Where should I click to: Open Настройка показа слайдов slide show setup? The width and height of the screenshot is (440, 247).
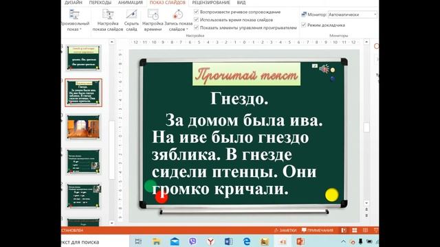[x=108, y=20]
